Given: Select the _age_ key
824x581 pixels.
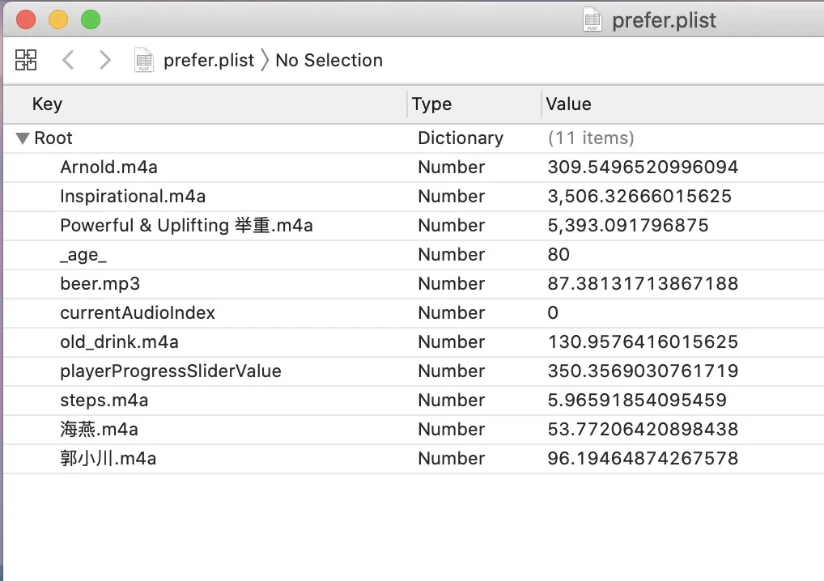Looking at the screenshot, I should [x=83, y=255].
